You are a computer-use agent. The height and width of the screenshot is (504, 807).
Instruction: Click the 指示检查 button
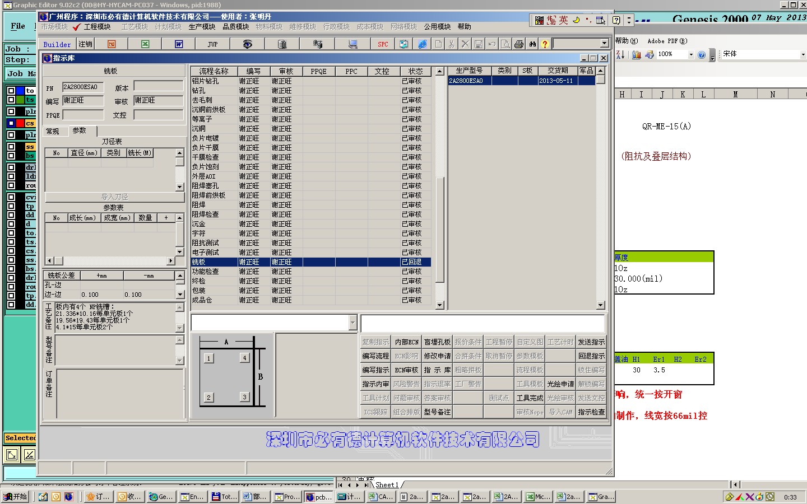[591, 412]
